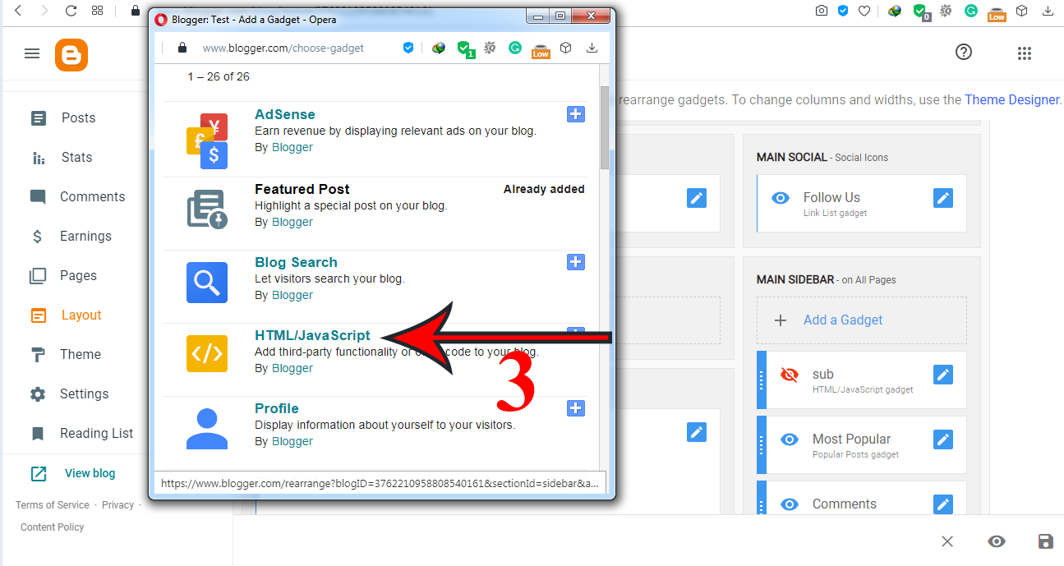Click the Blogger author link under AdSense
The image size is (1064, 566).
pyautogui.click(x=292, y=147)
